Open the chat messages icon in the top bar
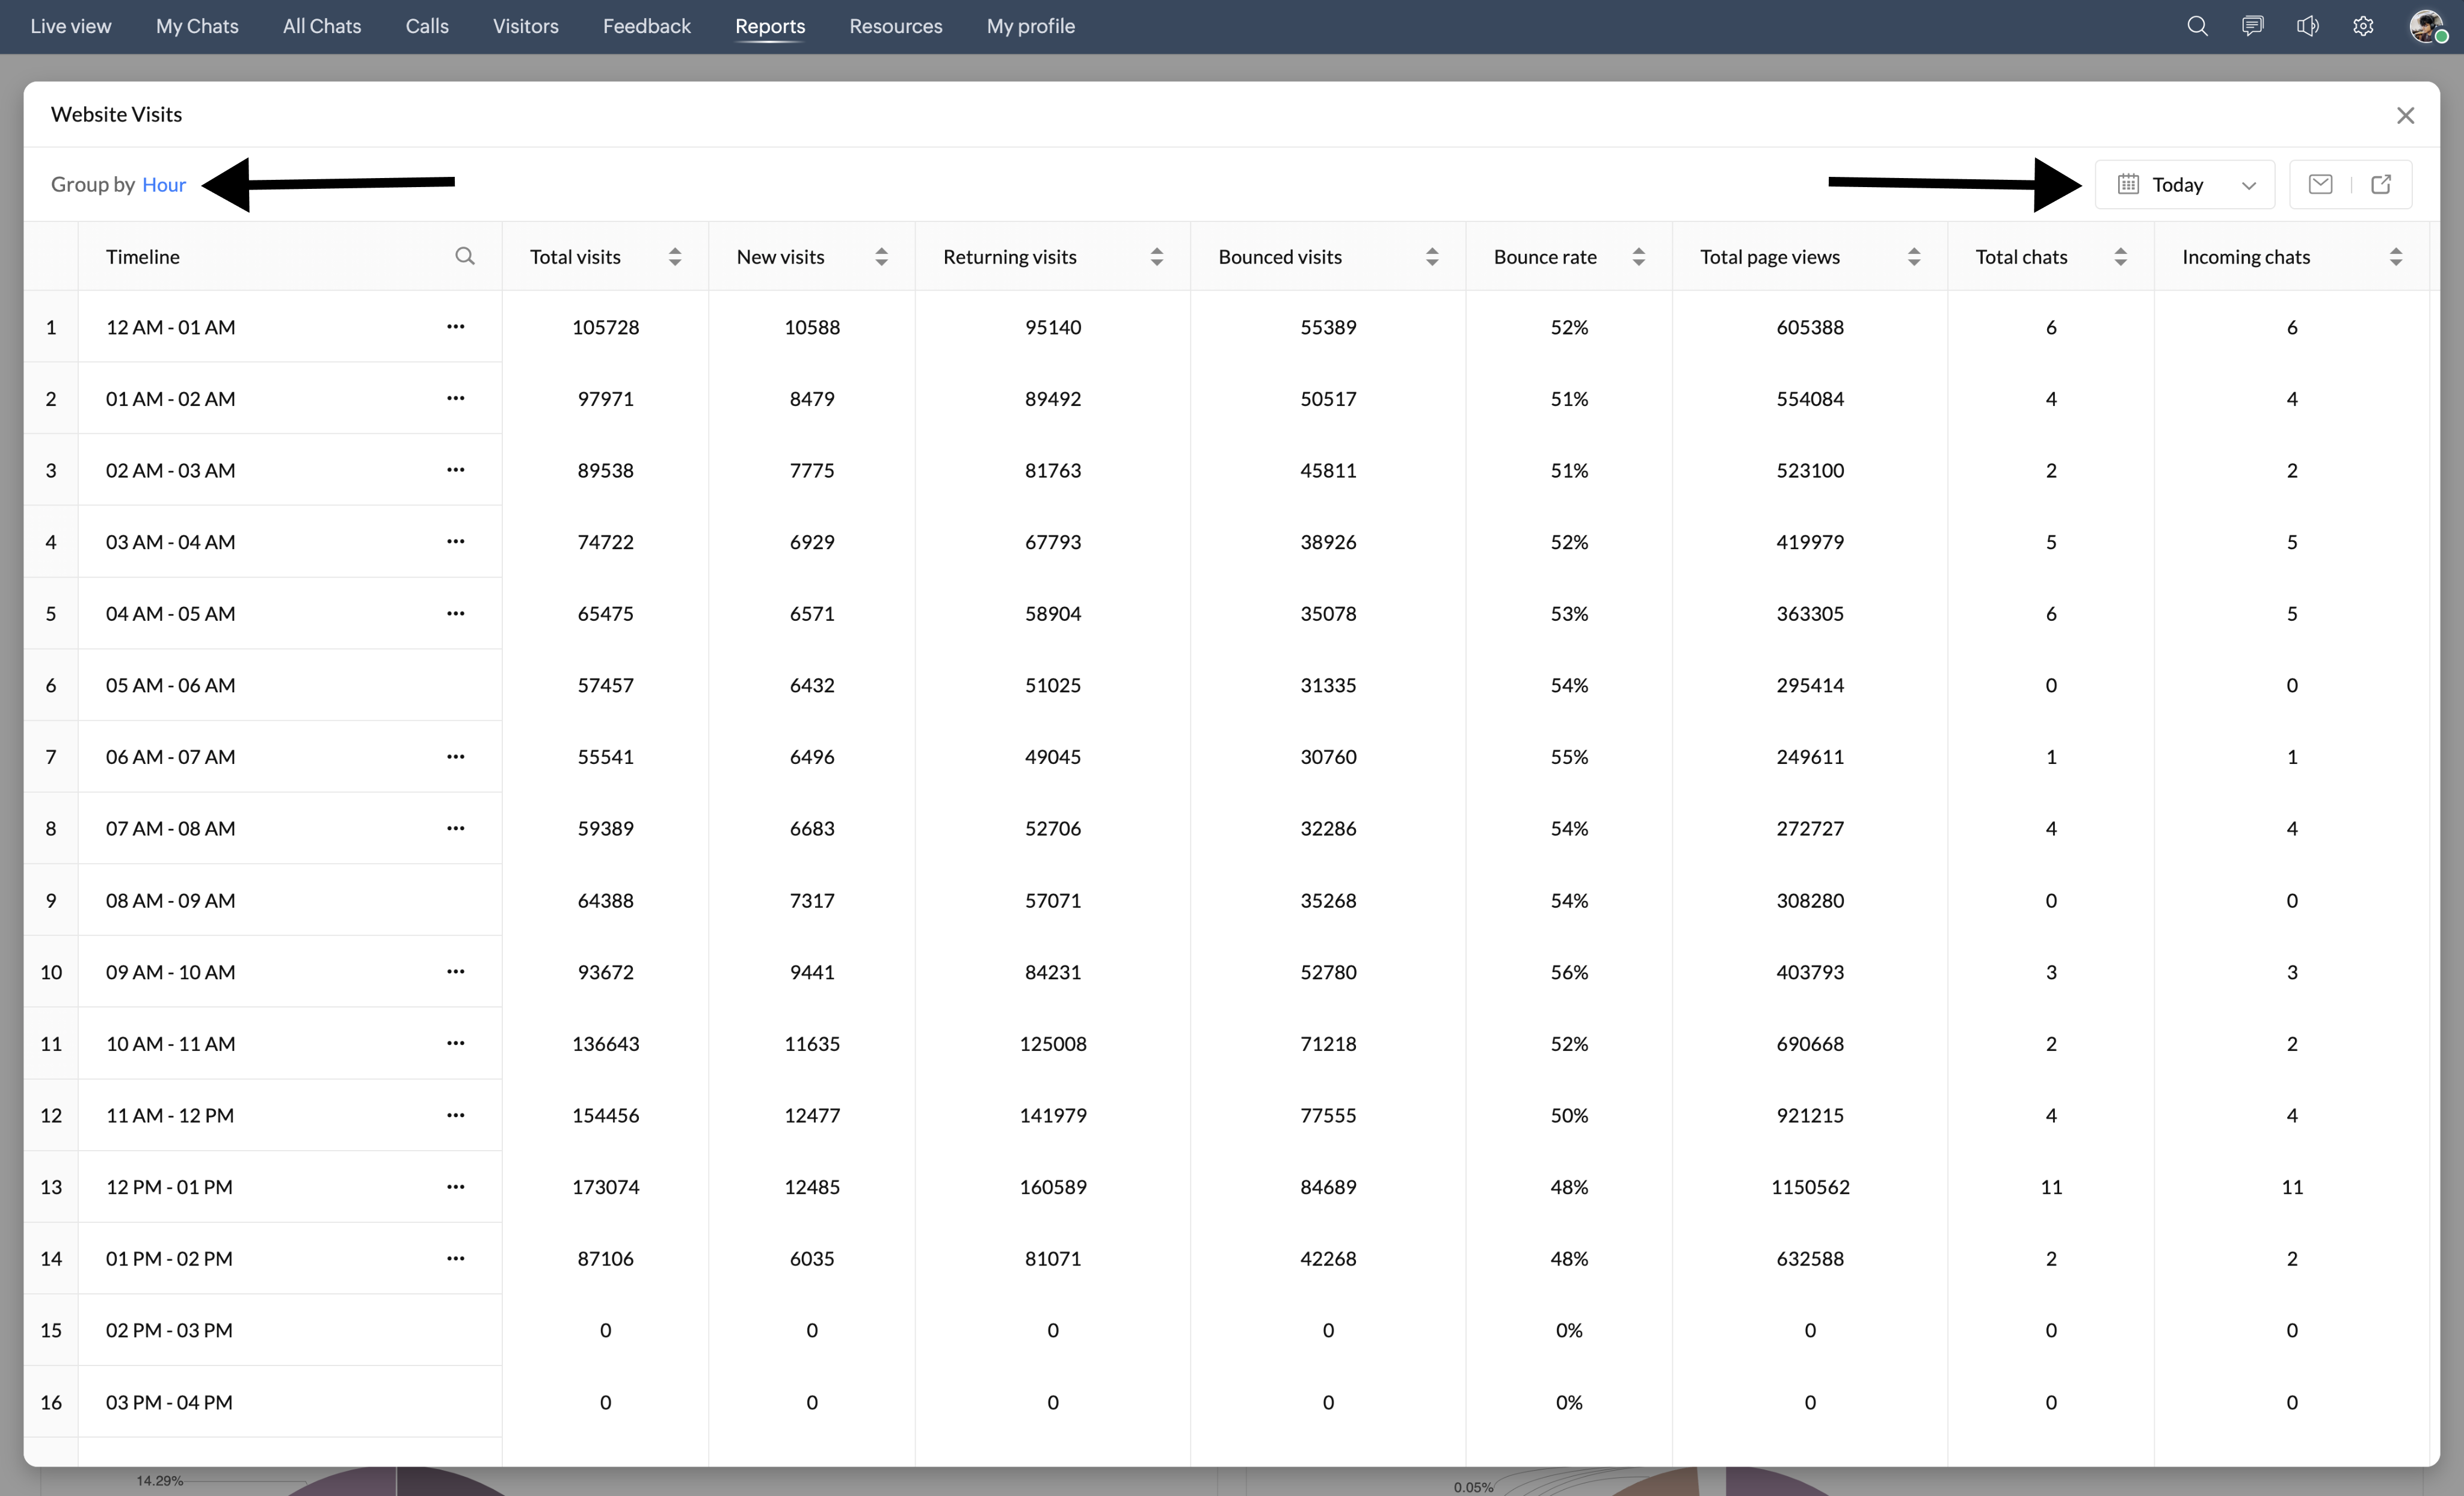Viewport: 2464px width, 1496px height. click(2252, 26)
